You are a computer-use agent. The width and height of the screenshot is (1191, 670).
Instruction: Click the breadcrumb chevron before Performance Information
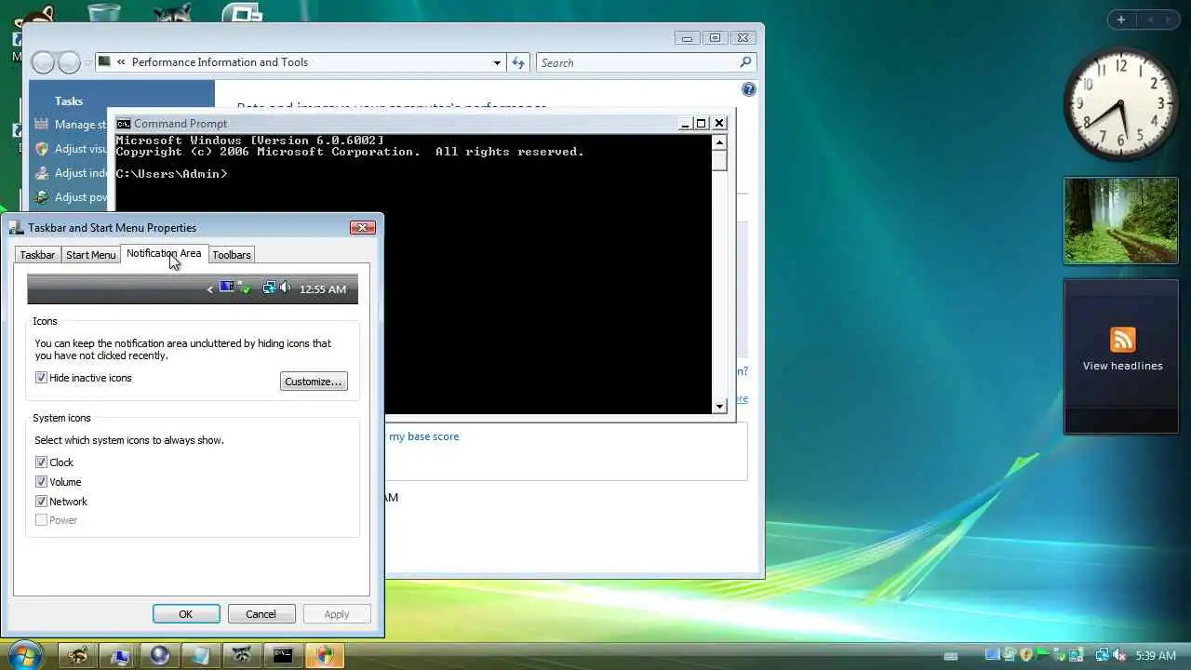(x=121, y=62)
